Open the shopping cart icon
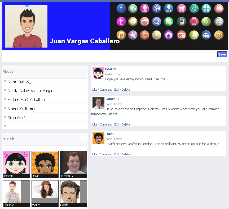This screenshot has width=229, height=209. (180, 8)
